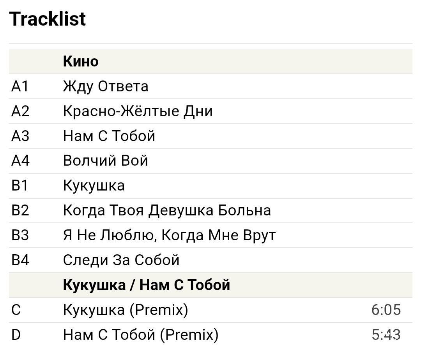This screenshot has height=355, width=421.
Task: Select the A1 position label
Action: pyautogui.click(x=20, y=86)
